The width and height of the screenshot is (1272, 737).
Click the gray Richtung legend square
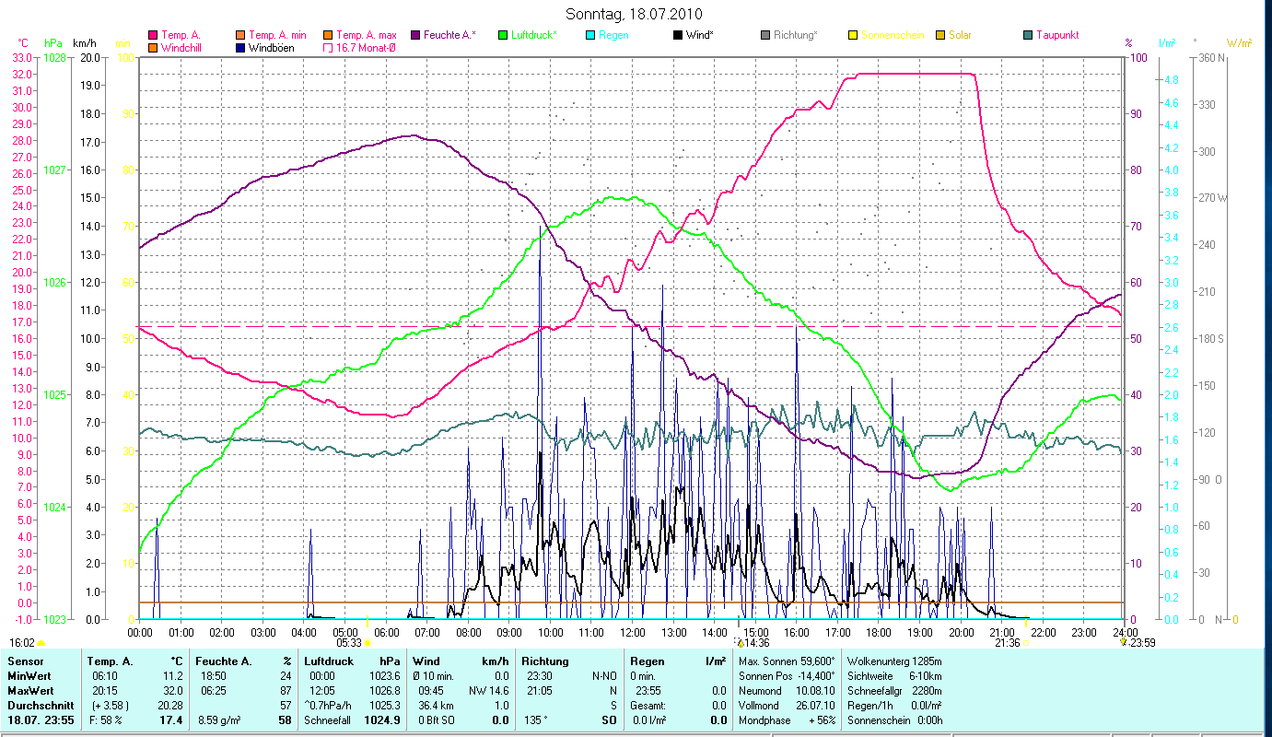click(x=765, y=36)
